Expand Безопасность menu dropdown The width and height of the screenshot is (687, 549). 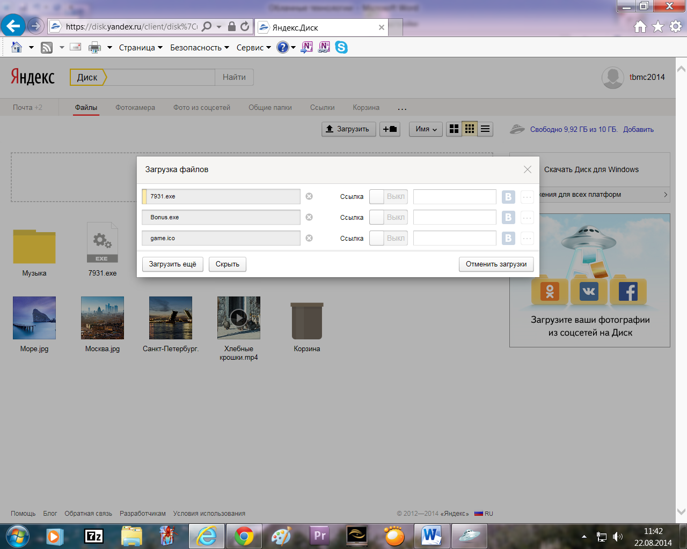pos(200,48)
